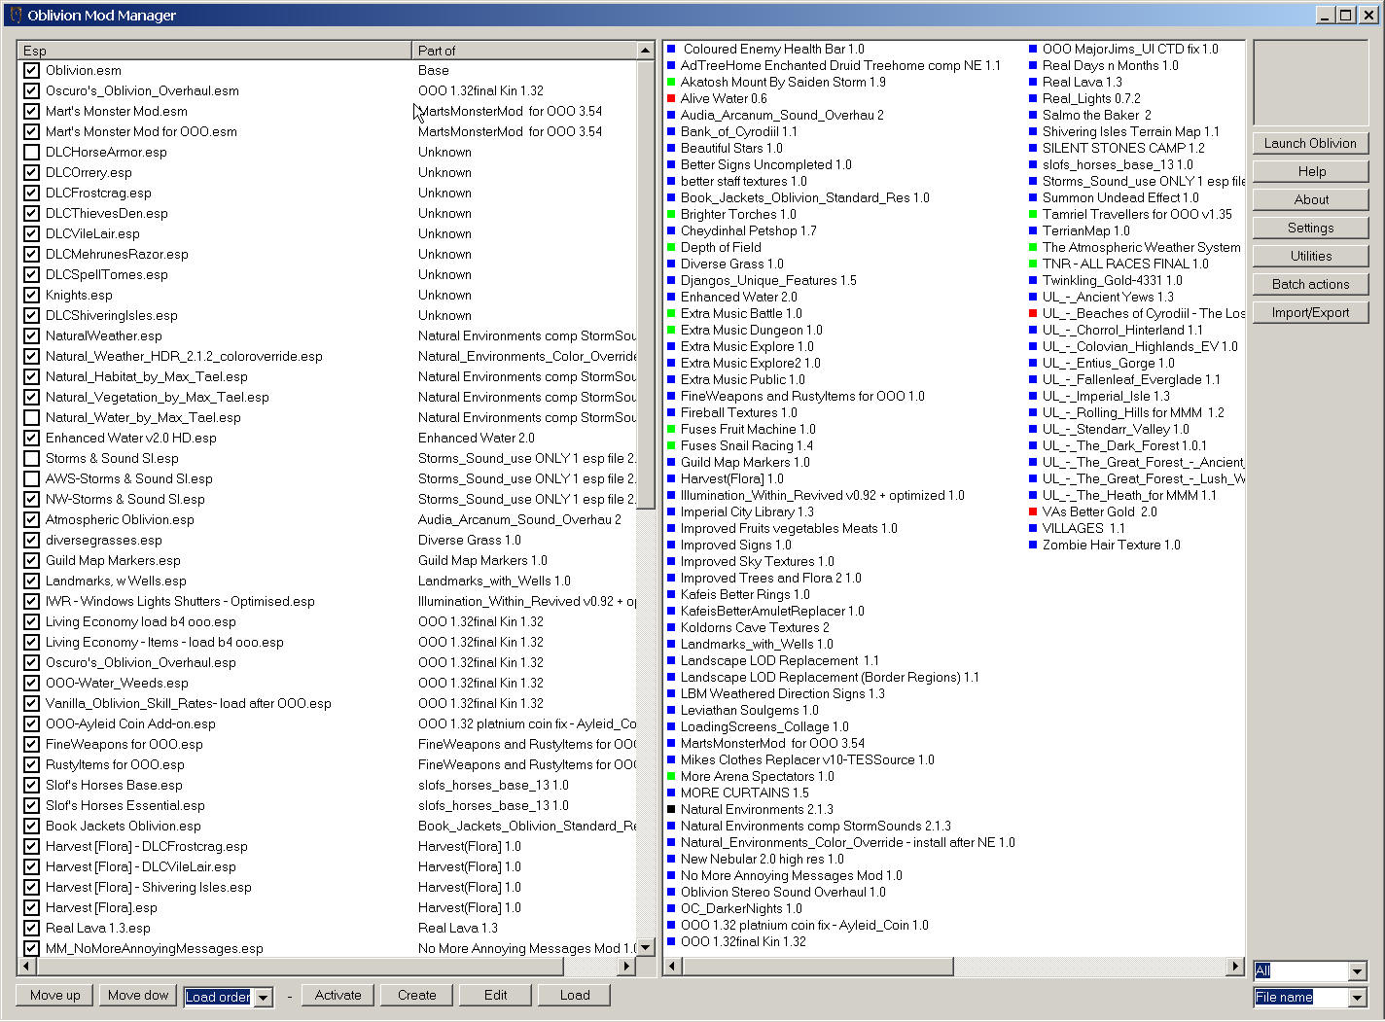Click the green square beside Akatosh Mount By Saiden Storm
This screenshot has width=1385, height=1022.
pos(671,82)
